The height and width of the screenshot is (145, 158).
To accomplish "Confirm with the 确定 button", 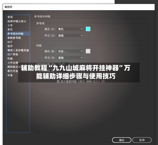I will (x=122, y=140).
